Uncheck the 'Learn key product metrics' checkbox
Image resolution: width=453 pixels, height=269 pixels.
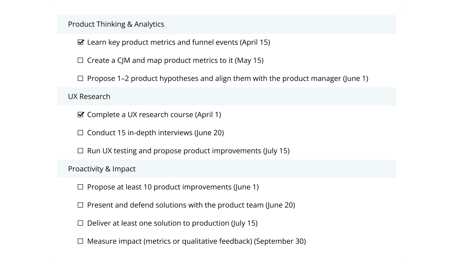pyautogui.click(x=80, y=42)
